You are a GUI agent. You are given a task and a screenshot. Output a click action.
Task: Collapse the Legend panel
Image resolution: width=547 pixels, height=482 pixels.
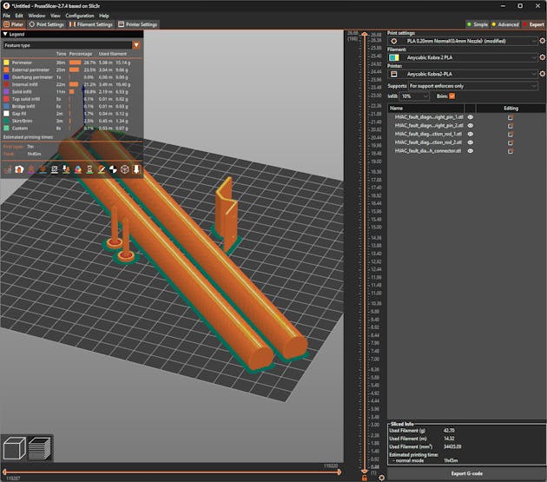click(x=6, y=34)
